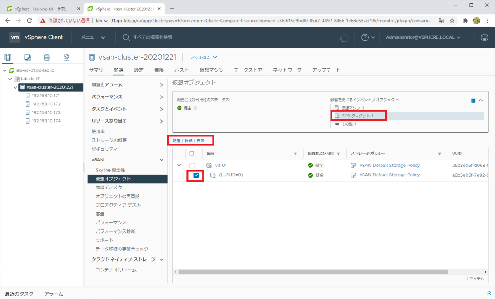Switch to the サマリ tab
Viewport: 495px width, 299px height.
click(96, 70)
